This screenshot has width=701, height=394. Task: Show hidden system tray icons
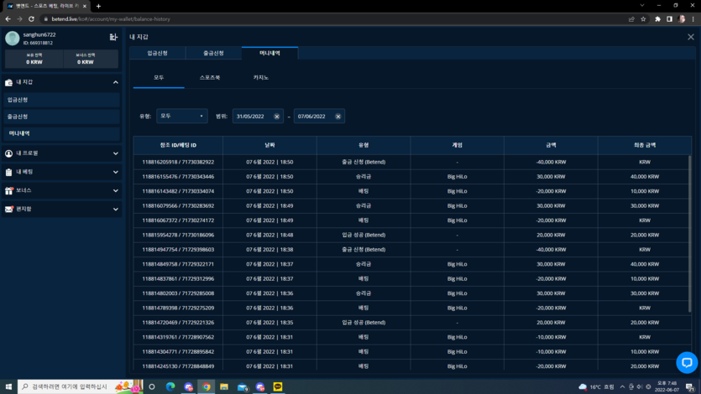622,386
